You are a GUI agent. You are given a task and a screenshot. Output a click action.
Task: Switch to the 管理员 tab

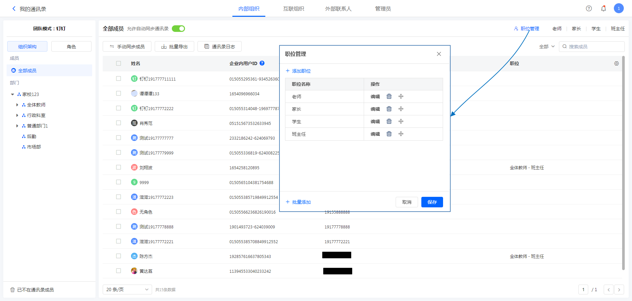pos(383,9)
